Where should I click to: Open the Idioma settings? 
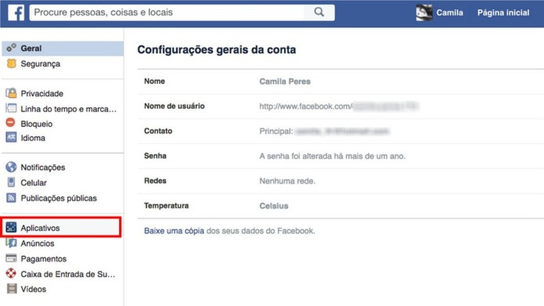coord(33,138)
